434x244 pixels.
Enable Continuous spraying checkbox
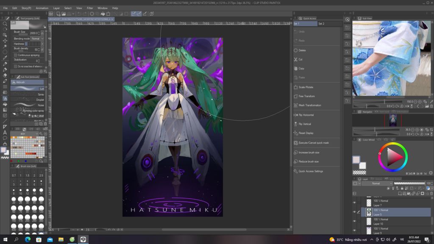pyautogui.click(x=16, y=55)
